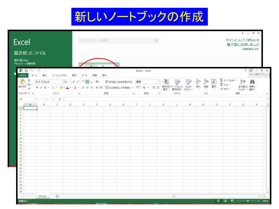Open the フィル fill dropdown
Image resolution: width=279 pixels, height=209 pixels.
point(225,85)
